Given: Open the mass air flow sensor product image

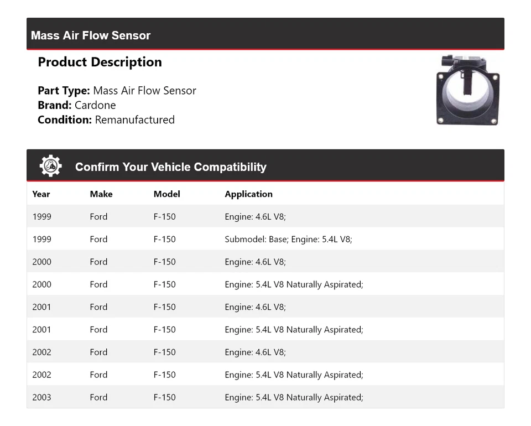Looking at the screenshot, I should 467,90.
